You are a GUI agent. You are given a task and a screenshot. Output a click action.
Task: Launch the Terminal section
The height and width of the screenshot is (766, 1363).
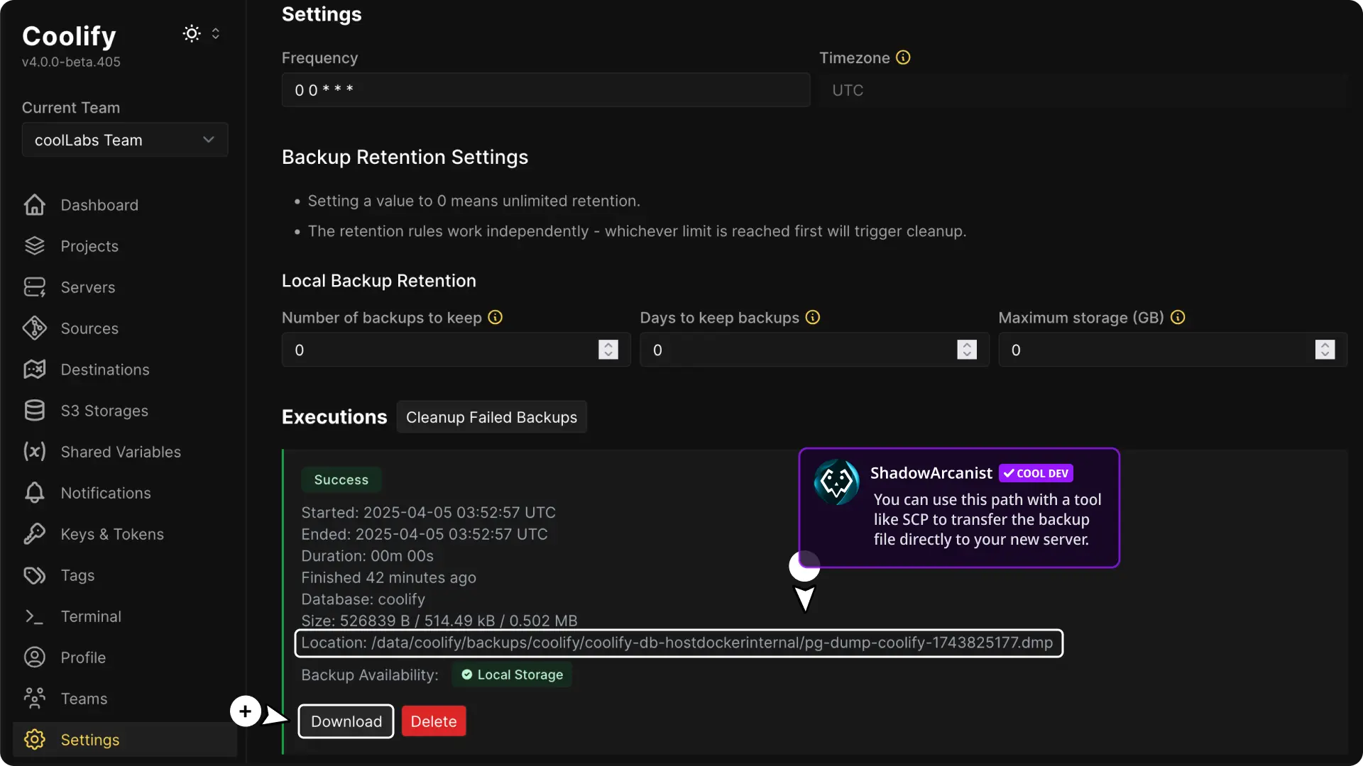point(91,616)
